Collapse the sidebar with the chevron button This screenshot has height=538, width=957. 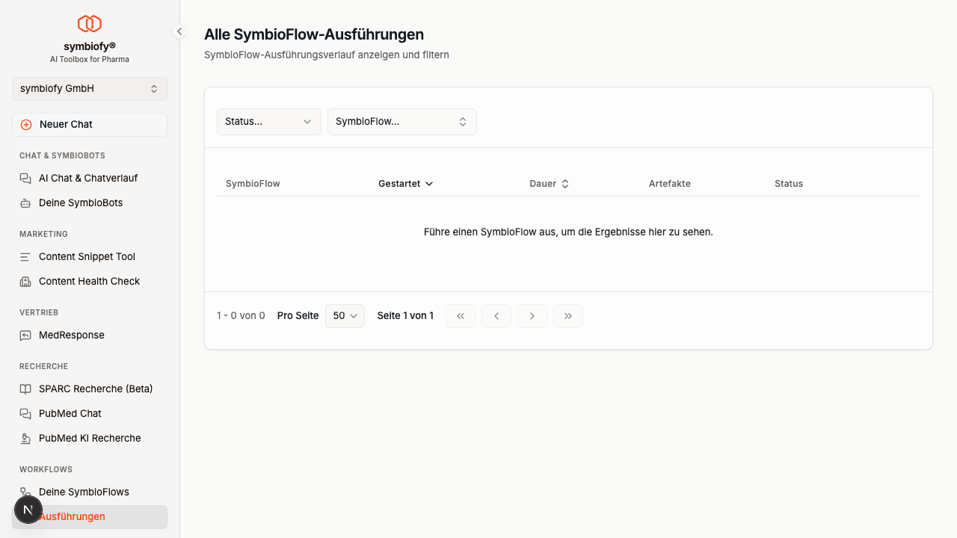point(179,31)
